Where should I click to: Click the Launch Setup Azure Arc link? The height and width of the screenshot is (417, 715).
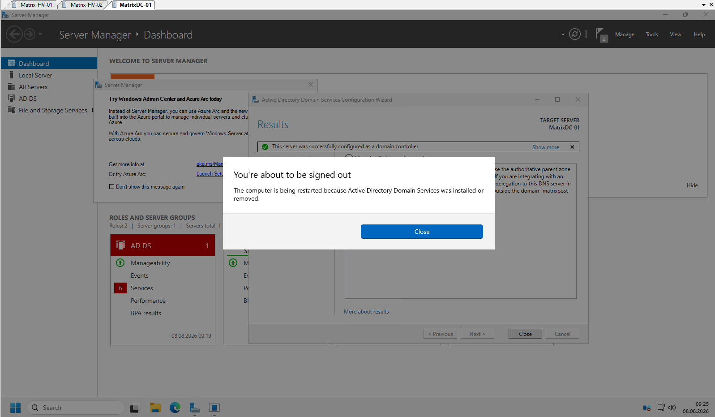210,174
